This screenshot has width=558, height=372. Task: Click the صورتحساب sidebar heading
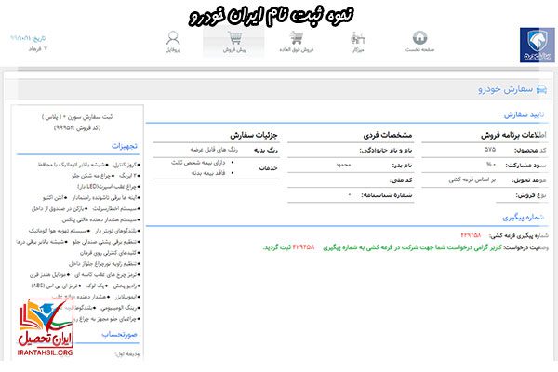tap(120, 335)
